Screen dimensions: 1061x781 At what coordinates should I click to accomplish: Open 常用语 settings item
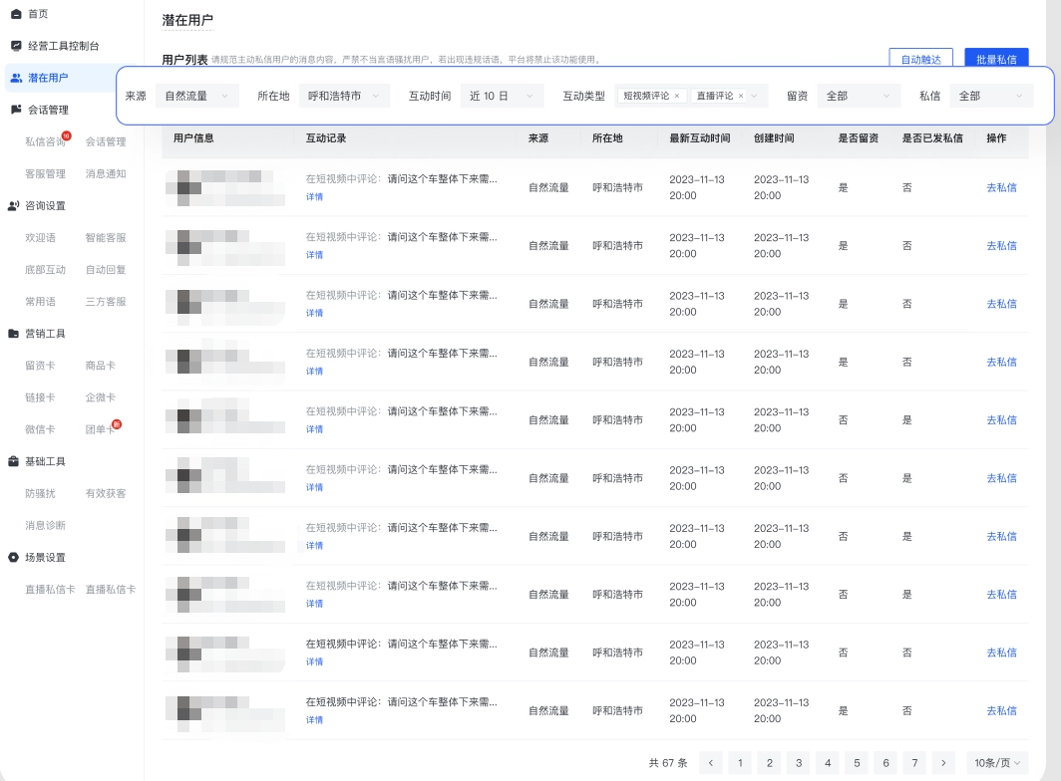pos(41,302)
